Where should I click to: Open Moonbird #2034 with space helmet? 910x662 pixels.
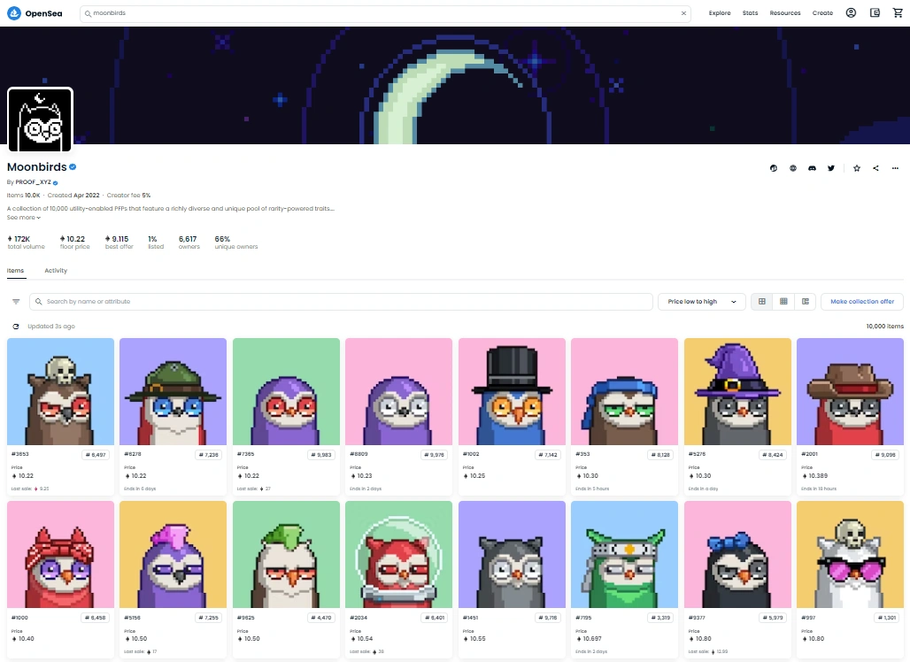tap(398, 555)
